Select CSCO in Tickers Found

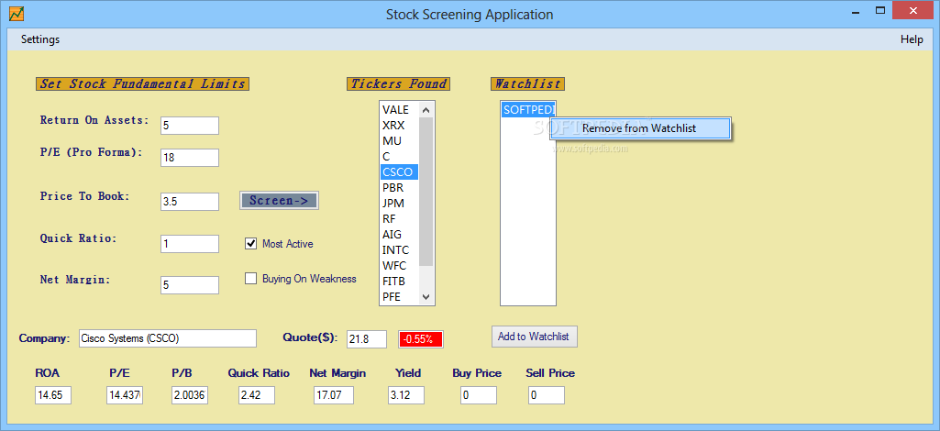[x=399, y=172]
